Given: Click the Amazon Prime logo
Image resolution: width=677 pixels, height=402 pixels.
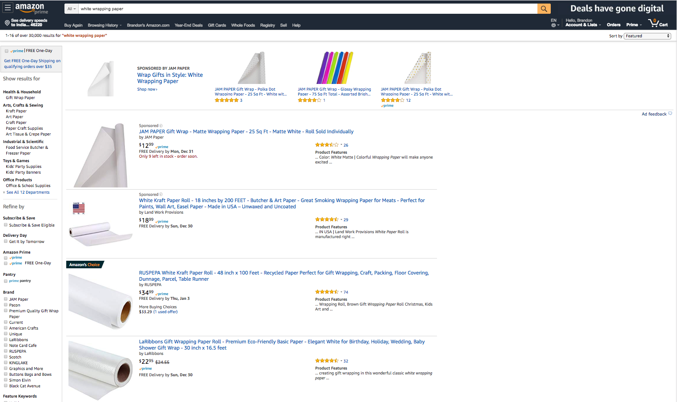Looking at the screenshot, I should pos(31,8).
